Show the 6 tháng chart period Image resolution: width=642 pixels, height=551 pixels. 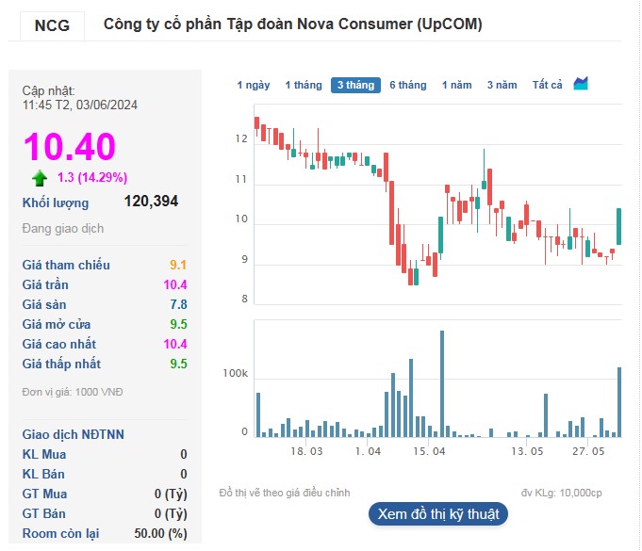pos(407,85)
